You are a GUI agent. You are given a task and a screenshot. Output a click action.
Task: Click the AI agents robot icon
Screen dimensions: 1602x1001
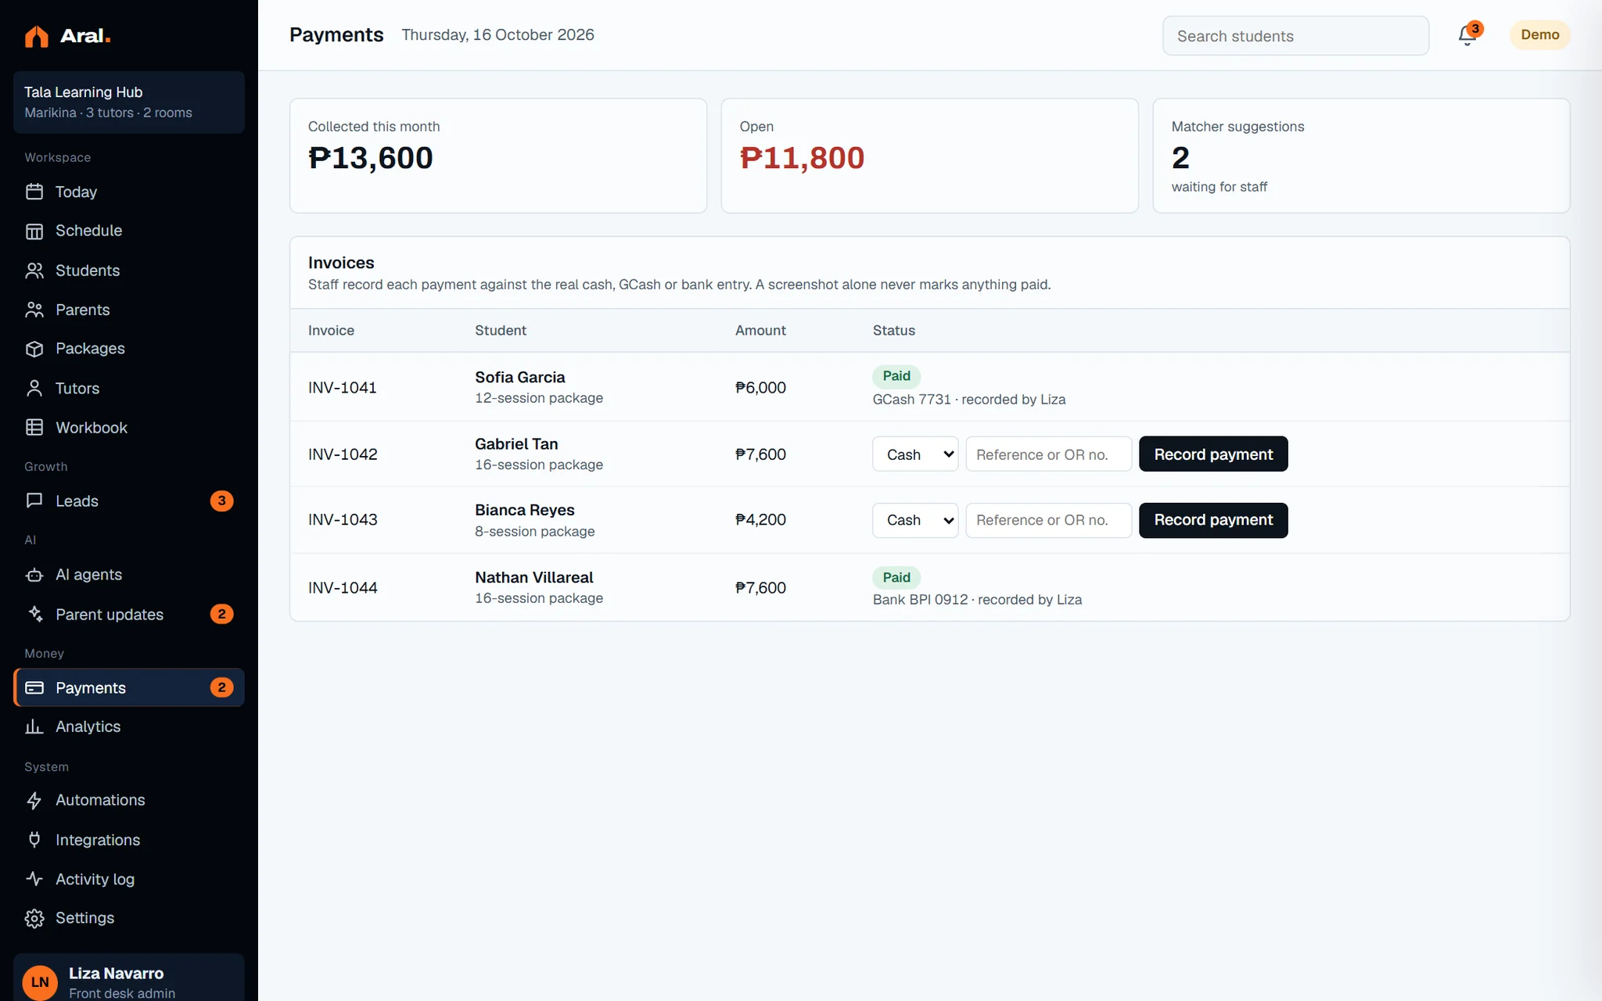pyautogui.click(x=34, y=575)
